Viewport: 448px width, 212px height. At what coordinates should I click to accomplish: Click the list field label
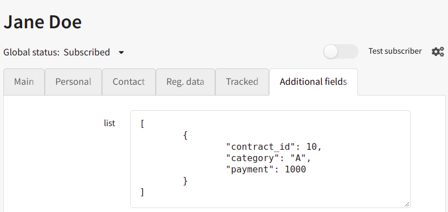tap(109, 123)
